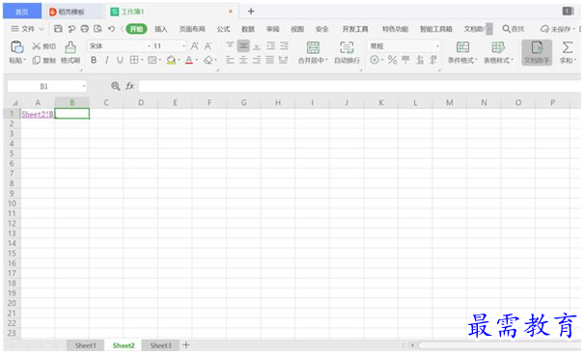Open the Data (数据) ribbon tab
585x356 pixels.
(248, 29)
